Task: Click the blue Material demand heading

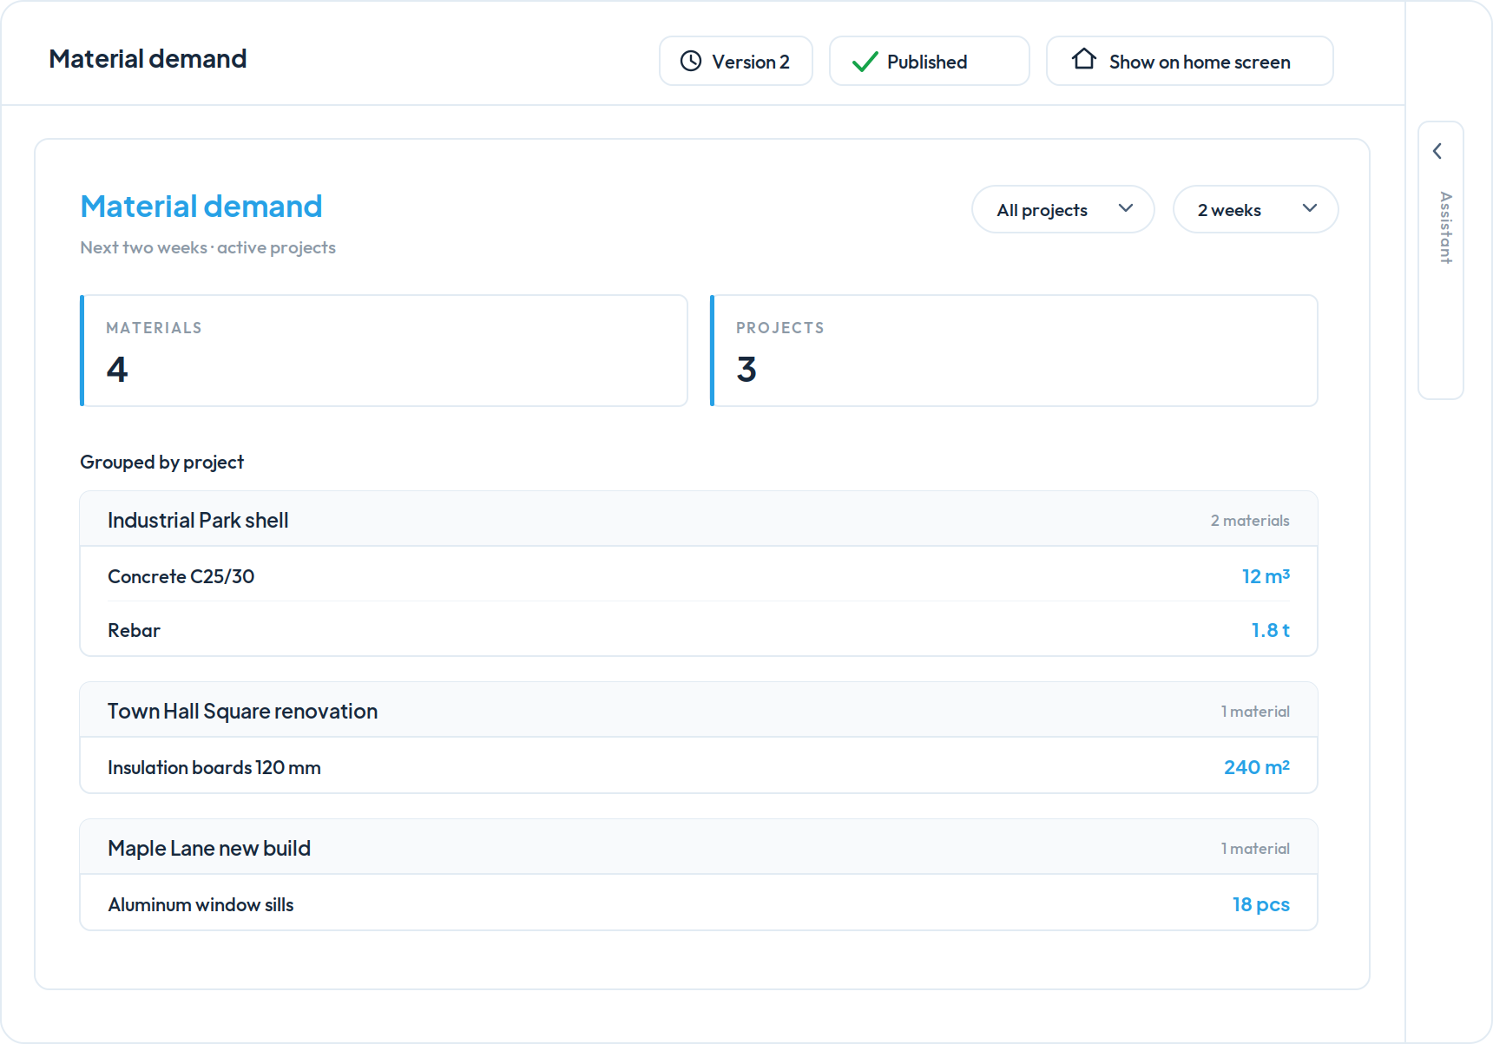Action: pyautogui.click(x=201, y=206)
